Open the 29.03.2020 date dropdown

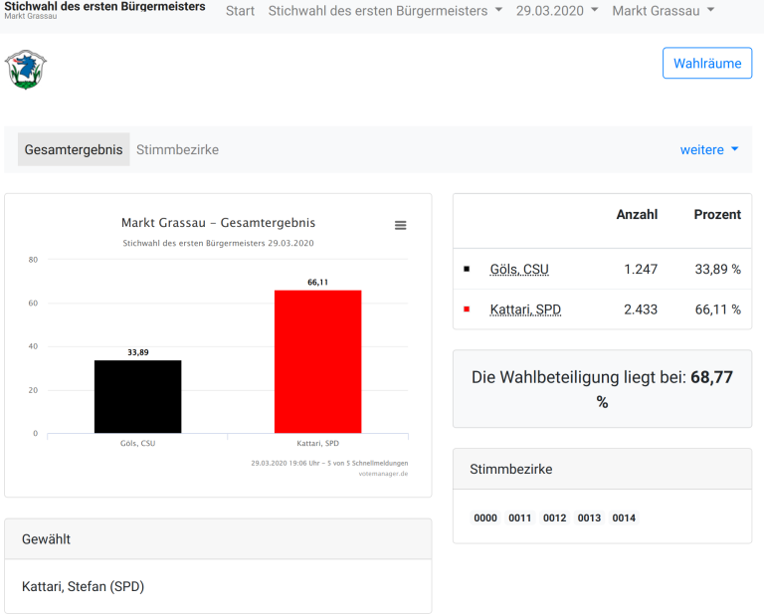point(557,11)
